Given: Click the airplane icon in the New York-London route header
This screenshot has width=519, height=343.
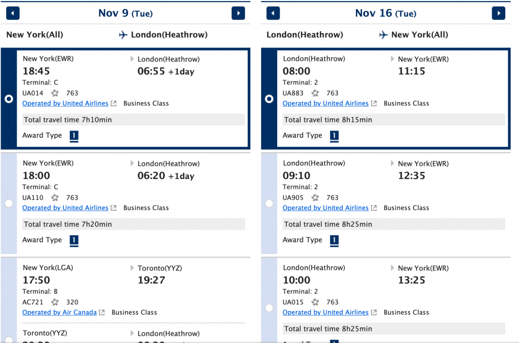Looking at the screenshot, I should (x=123, y=35).
